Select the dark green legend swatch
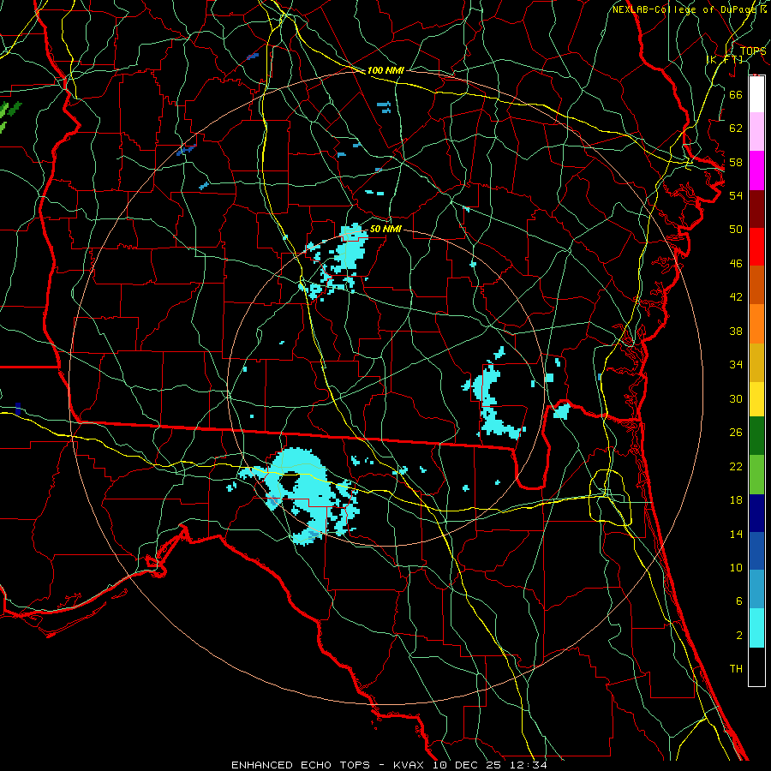This screenshot has height=771, width=771. coord(756,436)
